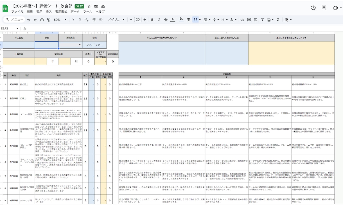Open version history clock icon

coord(313,8)
